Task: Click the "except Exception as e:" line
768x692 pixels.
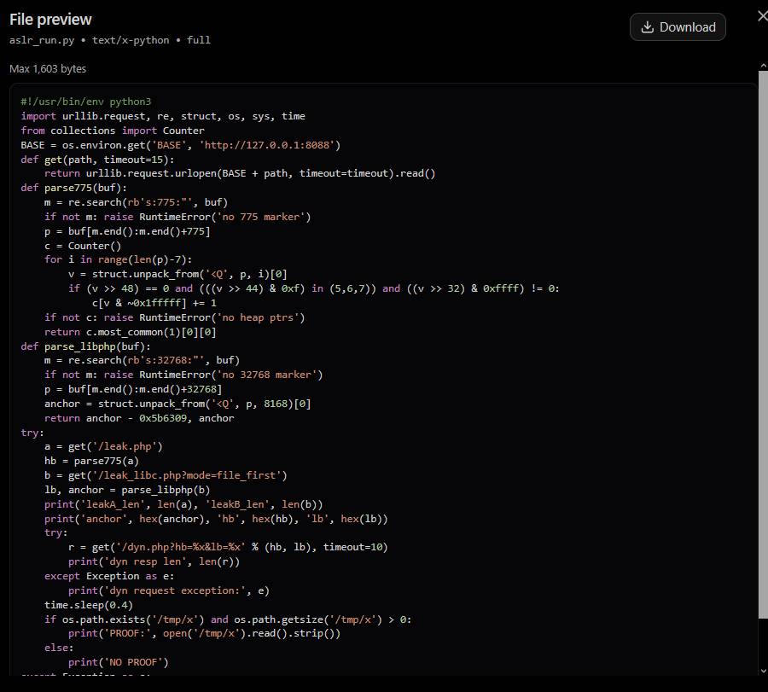Action: (109, 576)
